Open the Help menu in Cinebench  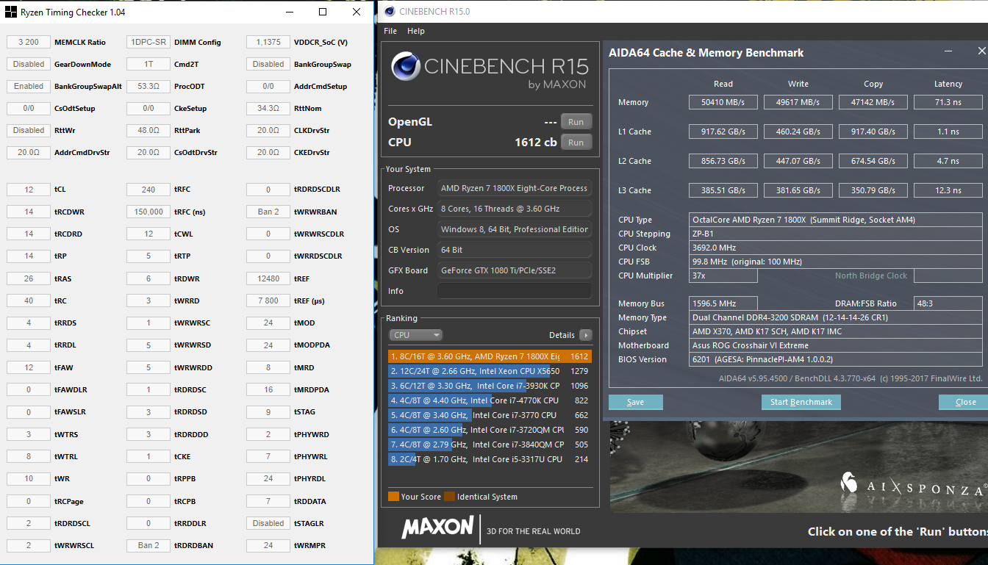(416, 31)
